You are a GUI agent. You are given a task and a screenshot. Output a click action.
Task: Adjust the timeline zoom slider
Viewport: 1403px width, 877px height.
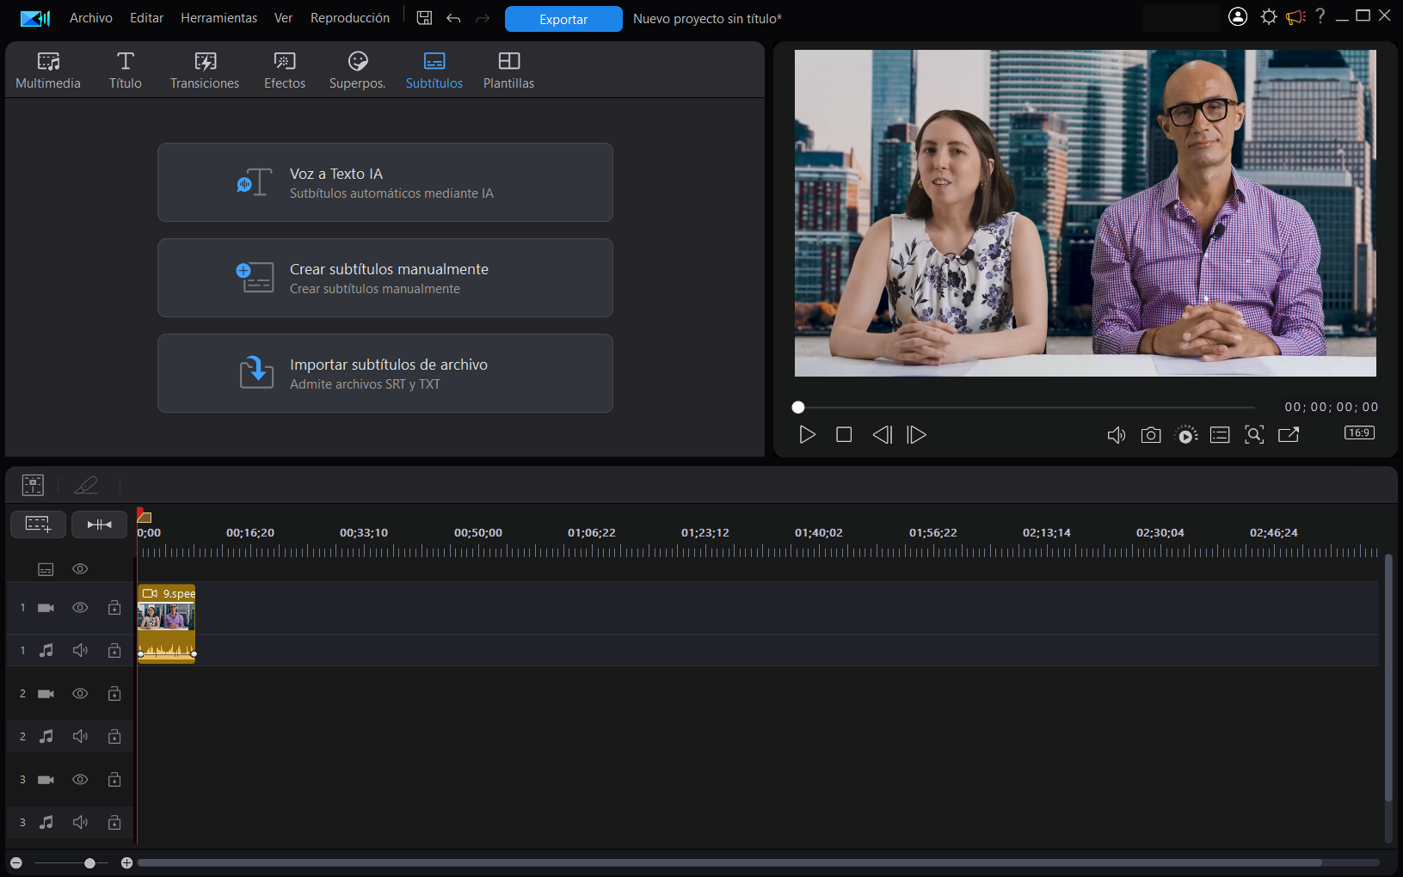pos(90,862)
